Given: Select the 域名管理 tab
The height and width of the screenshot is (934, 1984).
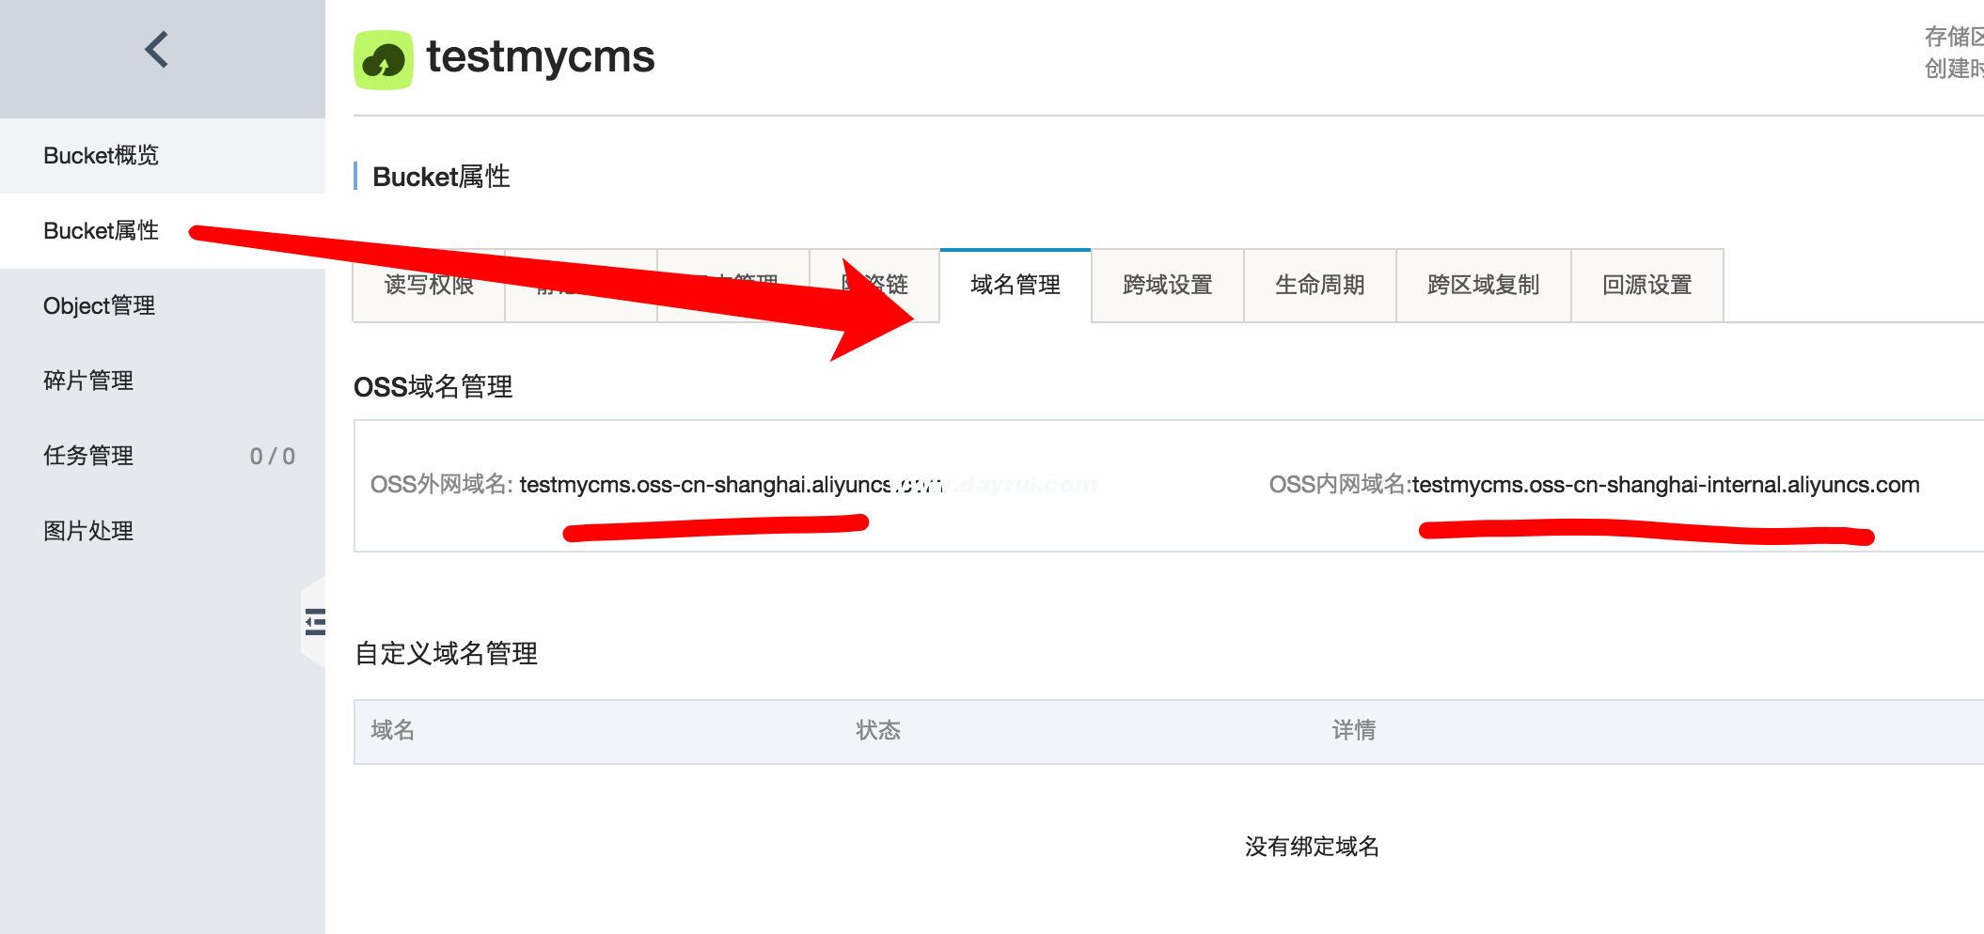Looking at the screenshot, I should click(1016, 286).
